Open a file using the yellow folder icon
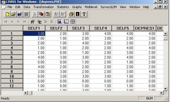Screen dimensions: 170x102 pos(13,14)
